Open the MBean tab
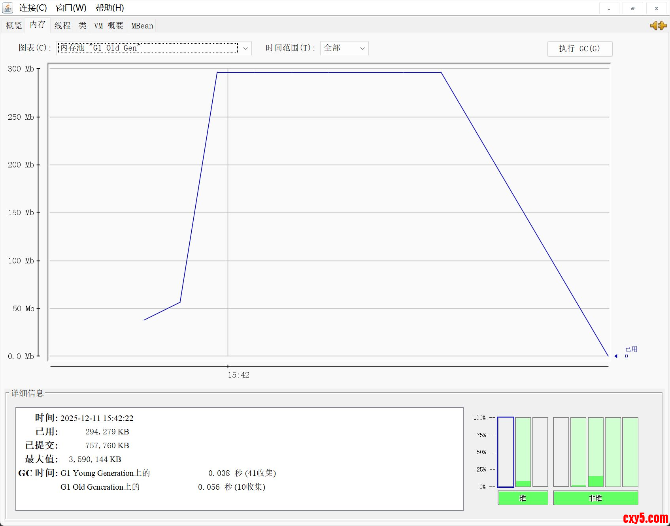670x526 pixels. tap(142, 26)
